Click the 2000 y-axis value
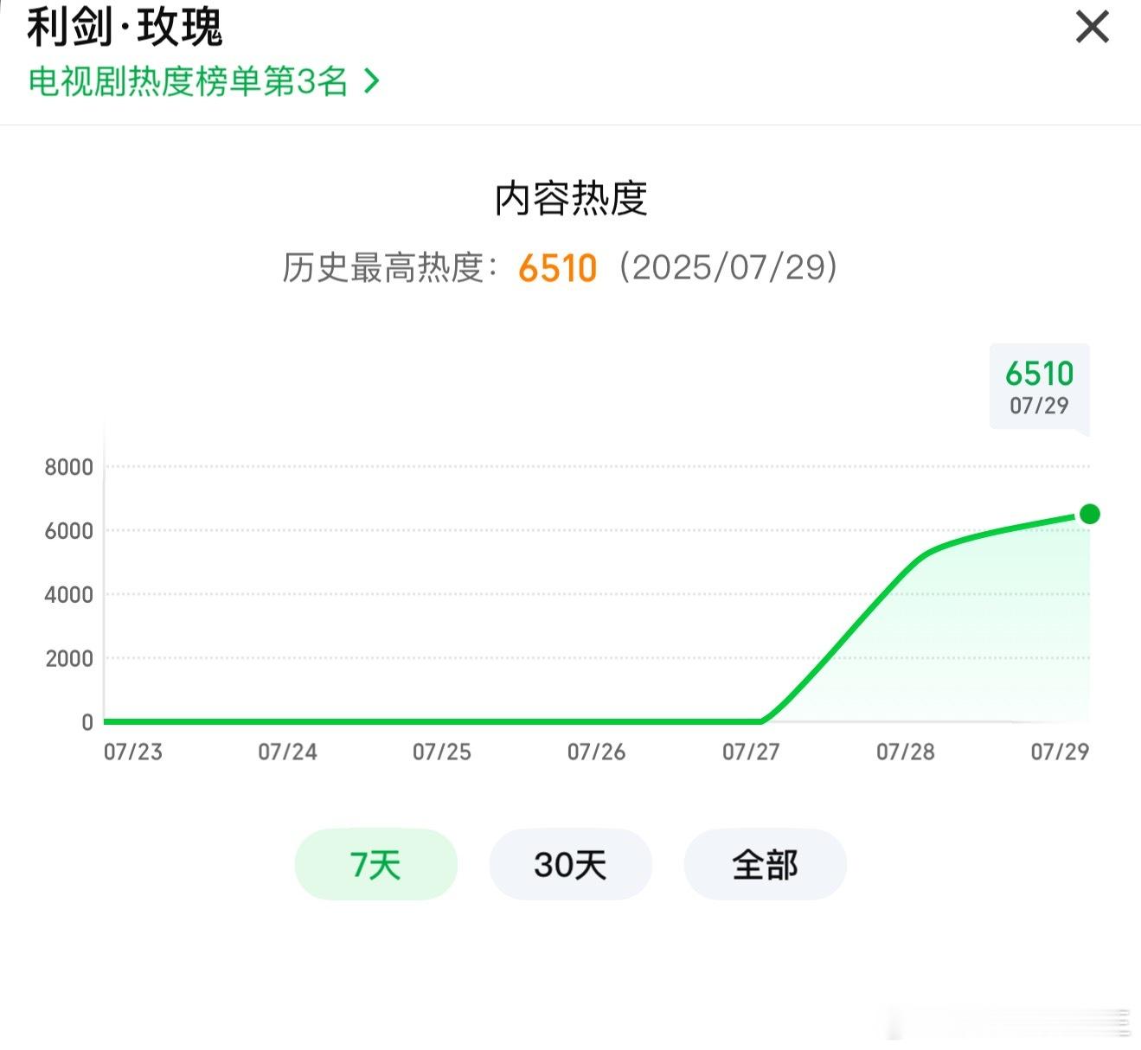Viewport: 1141px width, 1050px height. point(69,658)
